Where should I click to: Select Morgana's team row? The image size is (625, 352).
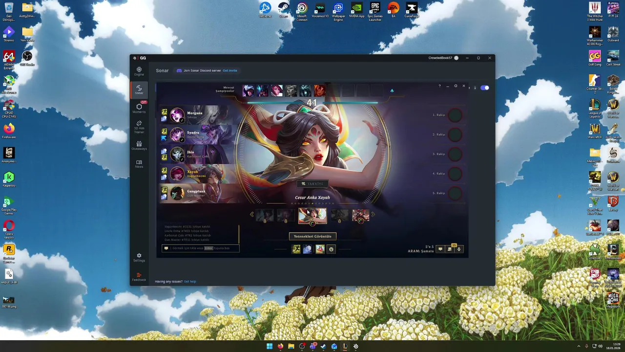coord(199,115)
